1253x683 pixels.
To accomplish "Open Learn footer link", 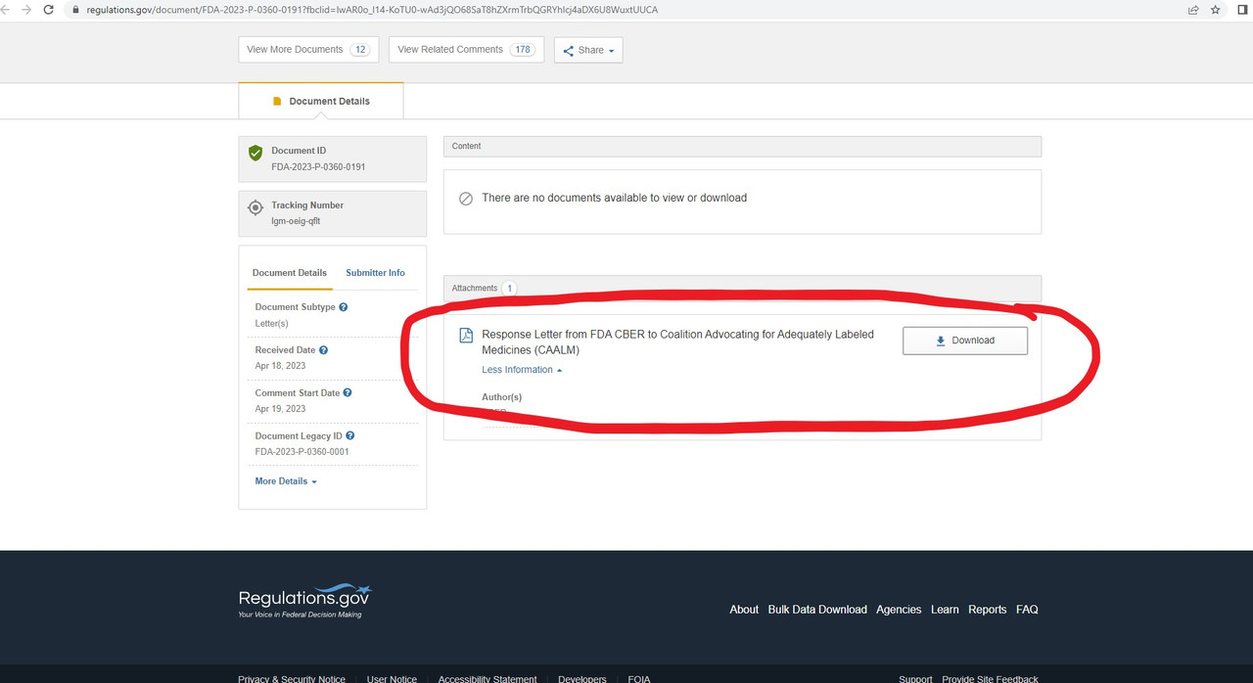I will (945, 610).
